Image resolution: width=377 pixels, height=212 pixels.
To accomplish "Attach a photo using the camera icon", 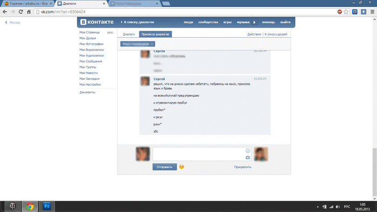I will 248,158.
